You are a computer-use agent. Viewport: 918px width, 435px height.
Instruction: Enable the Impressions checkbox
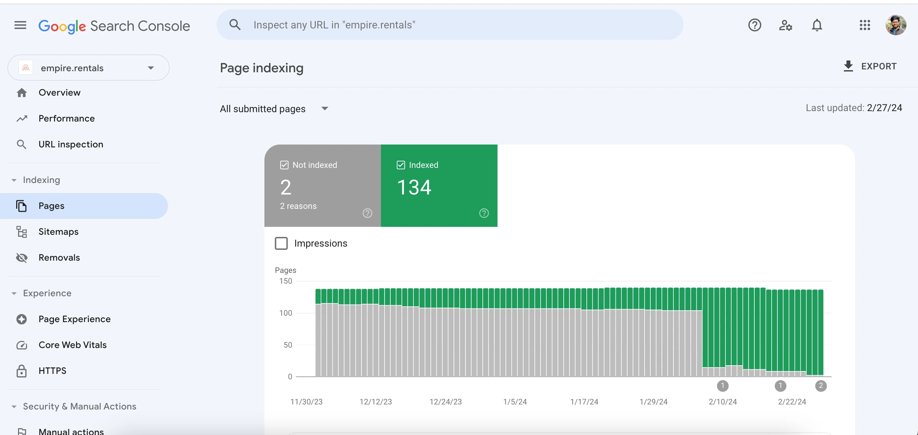pyautogui.click(x=281, y=243)
